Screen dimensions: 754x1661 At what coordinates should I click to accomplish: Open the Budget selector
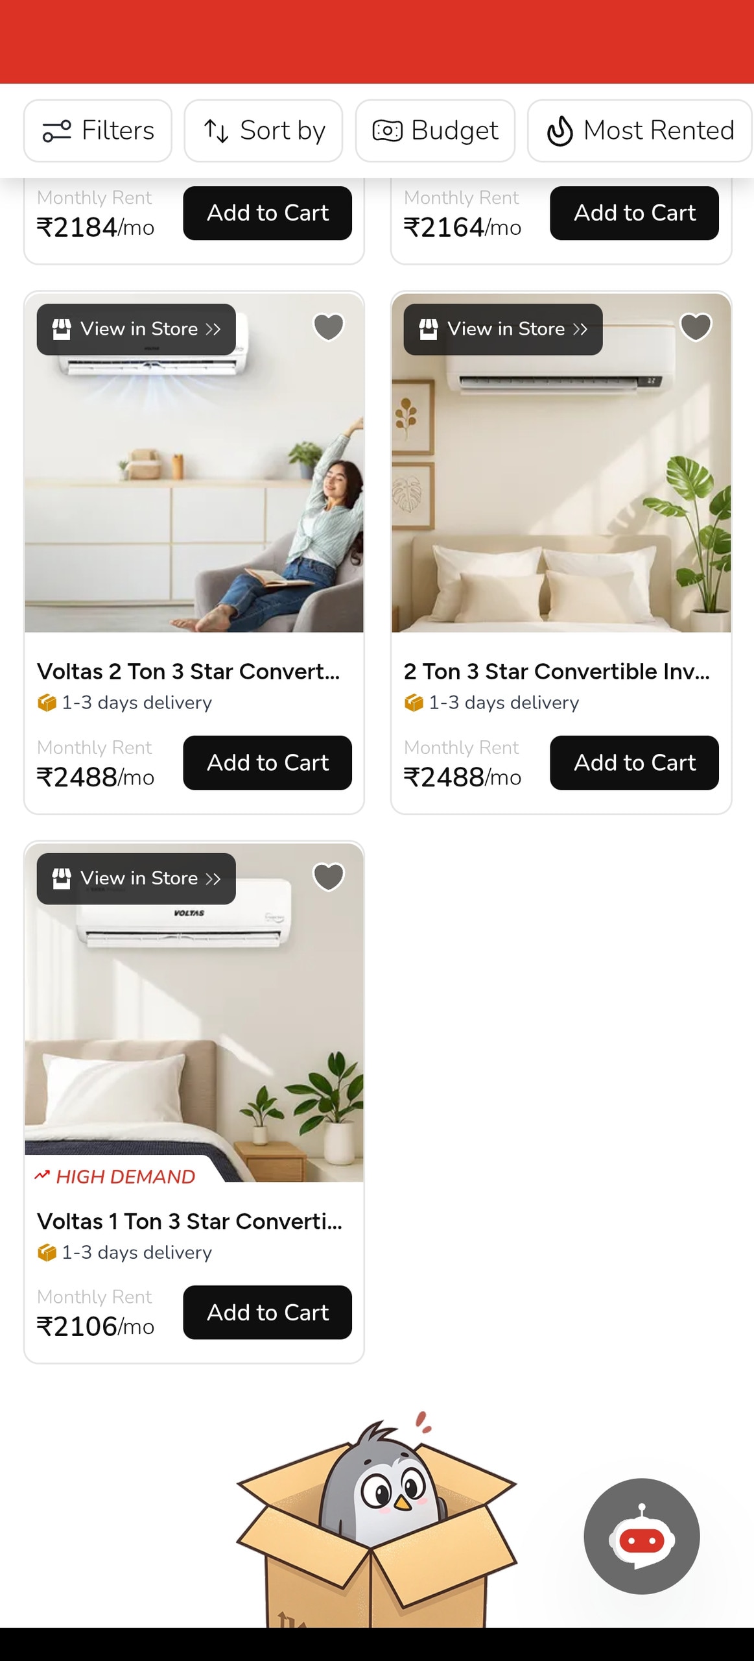click(x=435, y=130)
